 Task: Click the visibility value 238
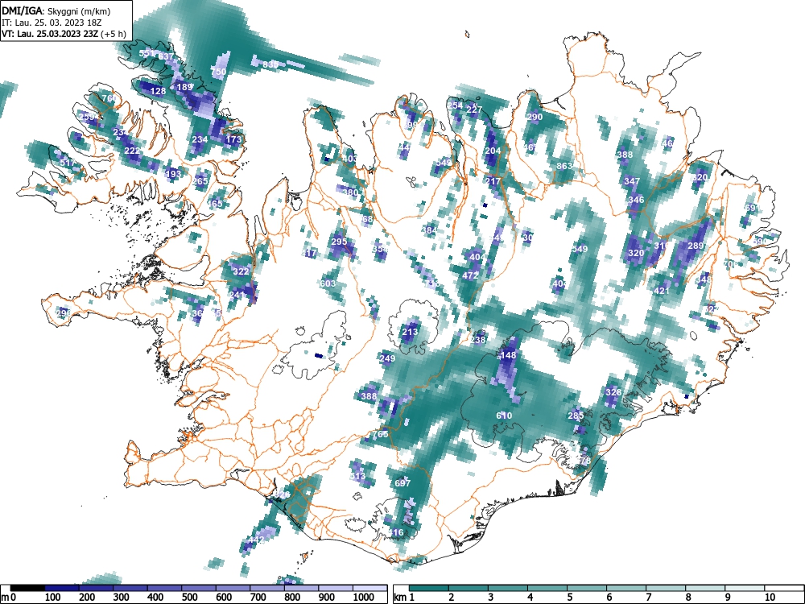[x=478, y=340]
